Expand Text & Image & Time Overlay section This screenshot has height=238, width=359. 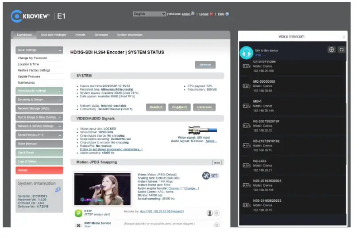click(x=60, y=118)
